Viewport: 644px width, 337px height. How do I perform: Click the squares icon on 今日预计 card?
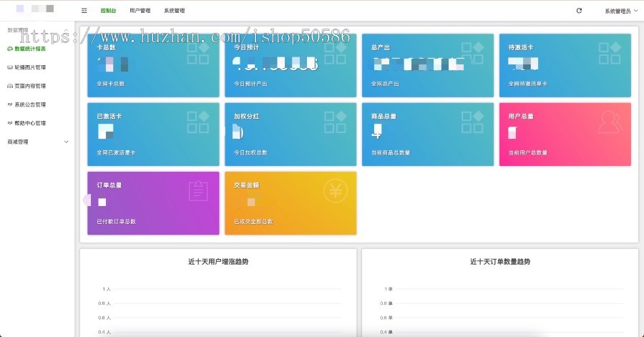pyautogui.click(x=336, y=53)
